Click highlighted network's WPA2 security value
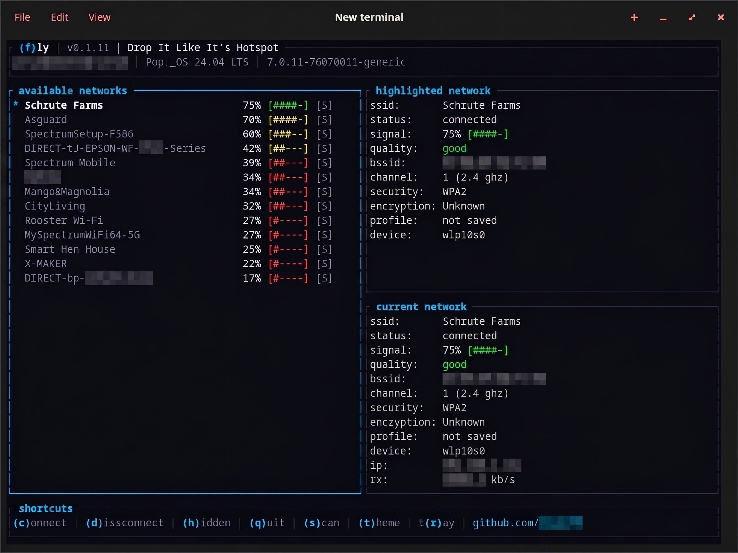This screenshot has height=553, width=738. pyautogui.click(x=455, y=192)
